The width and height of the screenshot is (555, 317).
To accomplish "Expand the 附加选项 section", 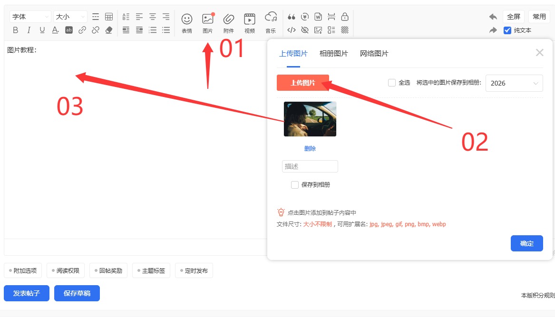I will 23,270.
